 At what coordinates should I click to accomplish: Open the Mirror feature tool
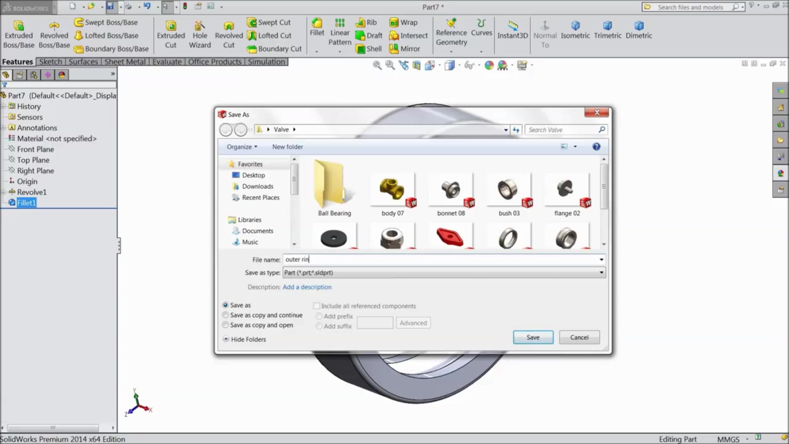(408, 49)
